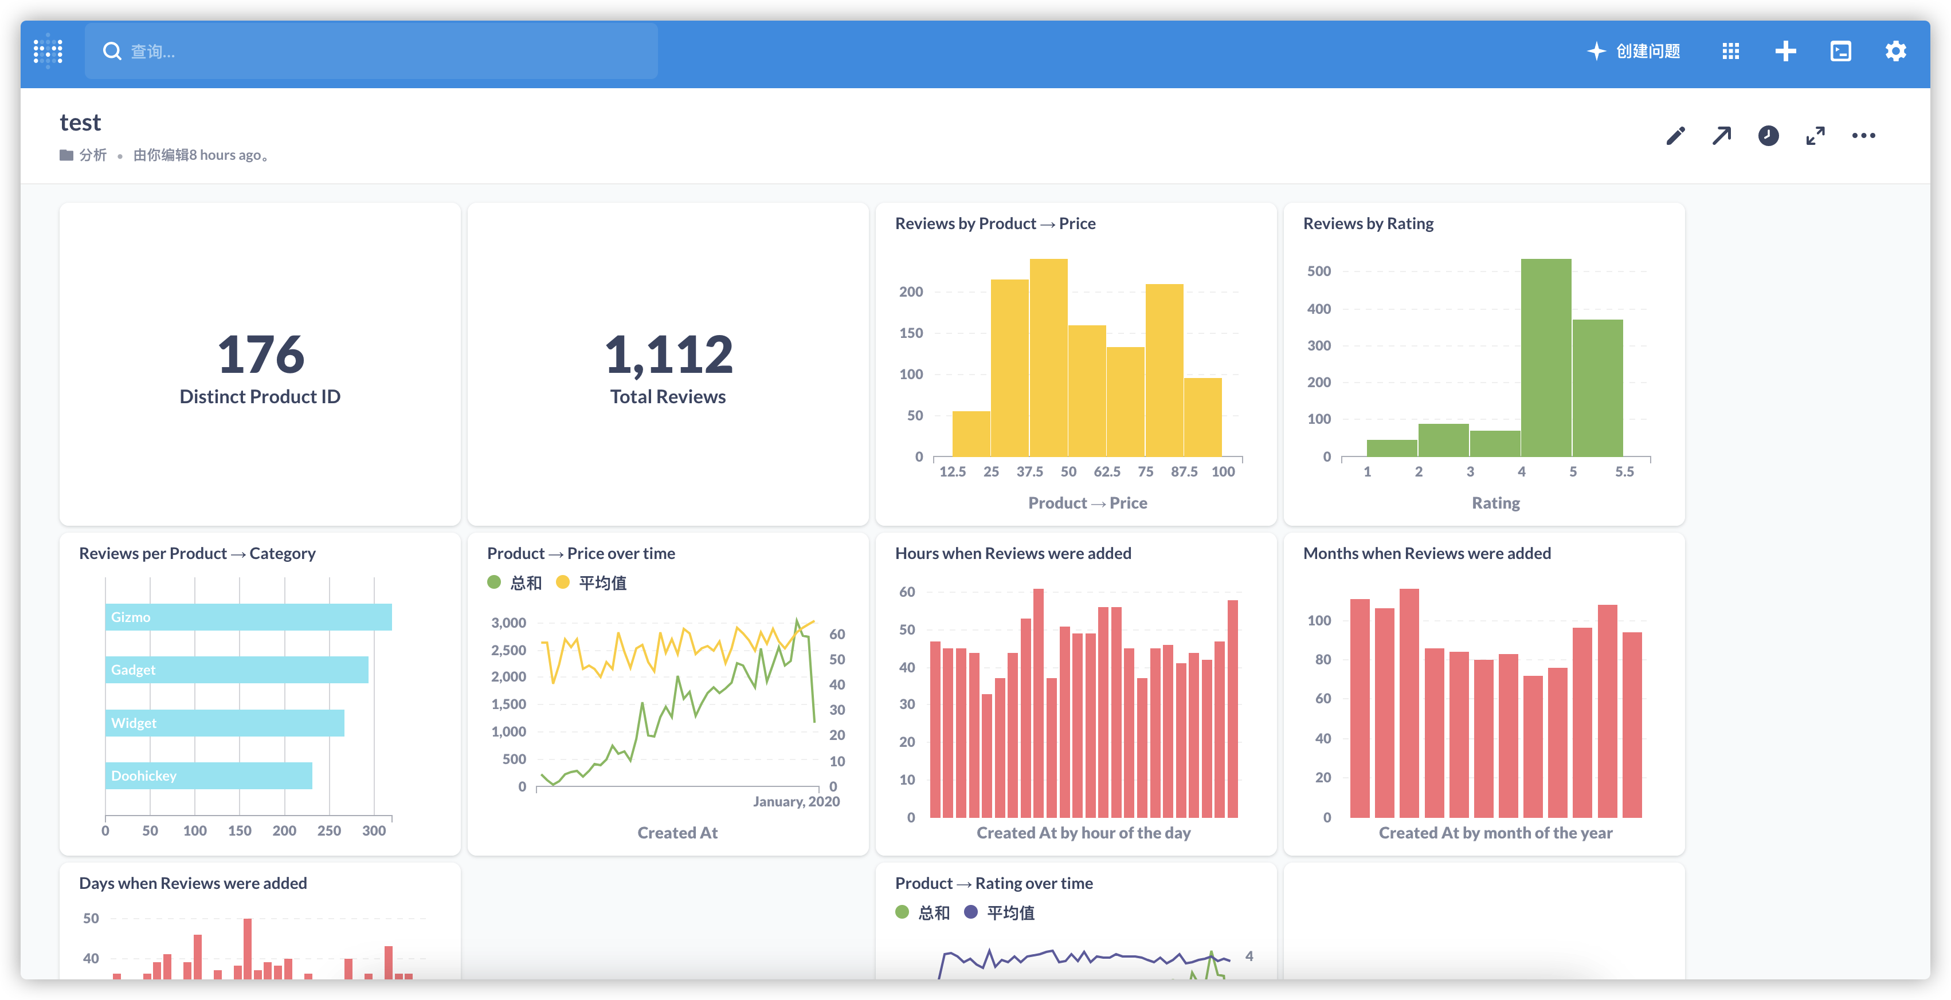Screen dimensions: 1951x1000
Task: Toggle green 总和 legend in Rating over time
Action: (923, 912)
